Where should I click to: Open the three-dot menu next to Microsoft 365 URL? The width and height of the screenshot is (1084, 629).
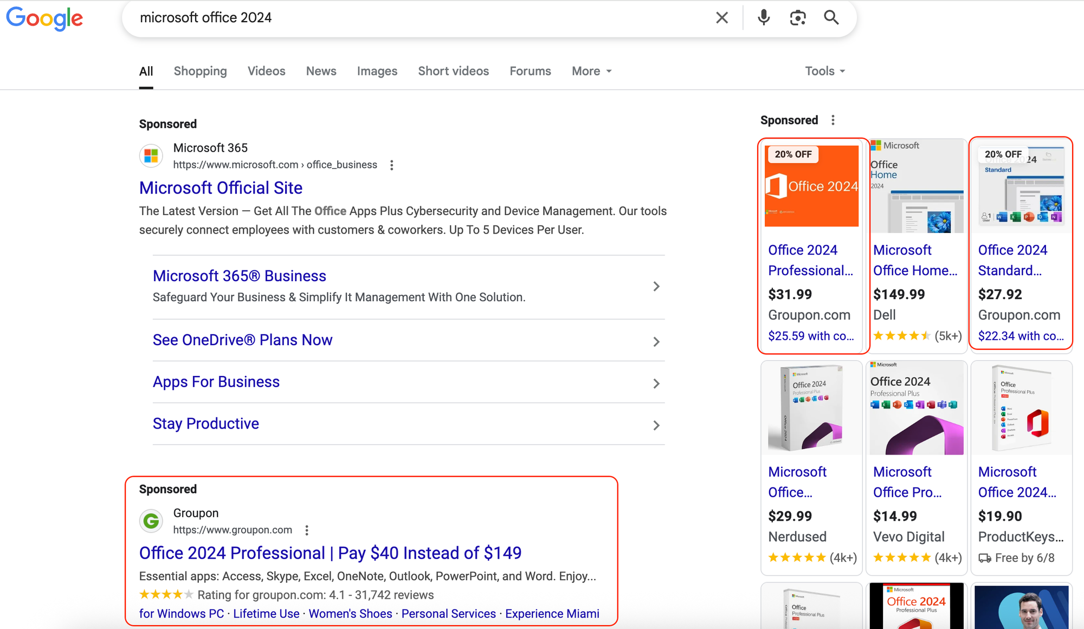tap(392, 165)
